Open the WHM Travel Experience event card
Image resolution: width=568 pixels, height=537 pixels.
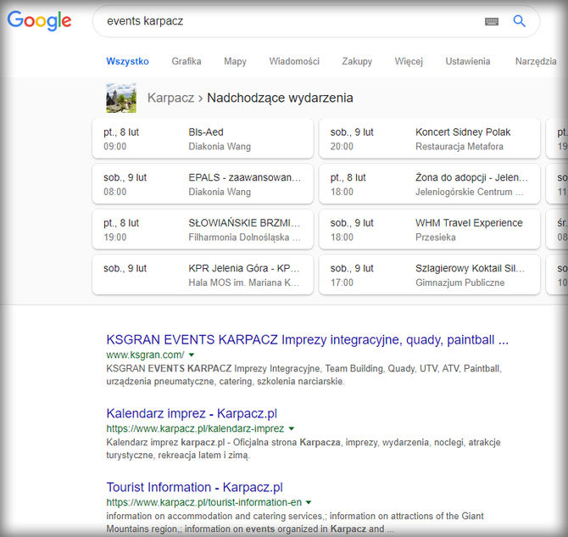(x=429, y=229)
